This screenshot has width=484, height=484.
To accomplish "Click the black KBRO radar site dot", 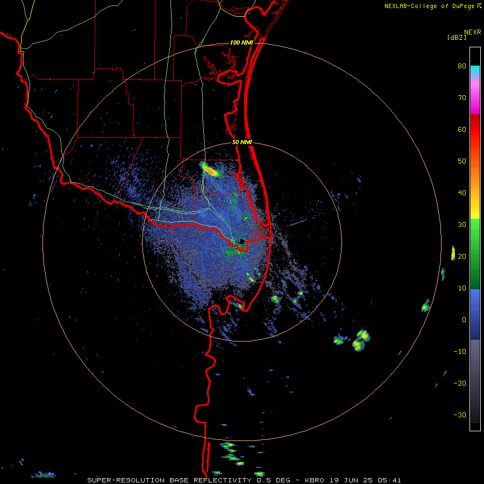I will click(x=242, y=241).
